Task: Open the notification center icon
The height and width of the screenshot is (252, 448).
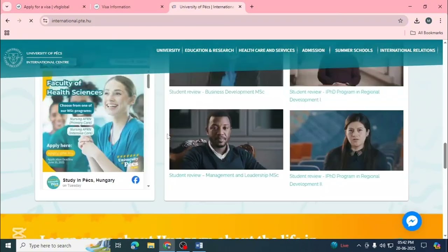Action: click(424, 245)
